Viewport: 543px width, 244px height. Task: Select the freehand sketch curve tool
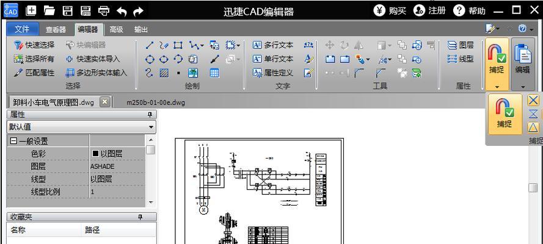164,45
